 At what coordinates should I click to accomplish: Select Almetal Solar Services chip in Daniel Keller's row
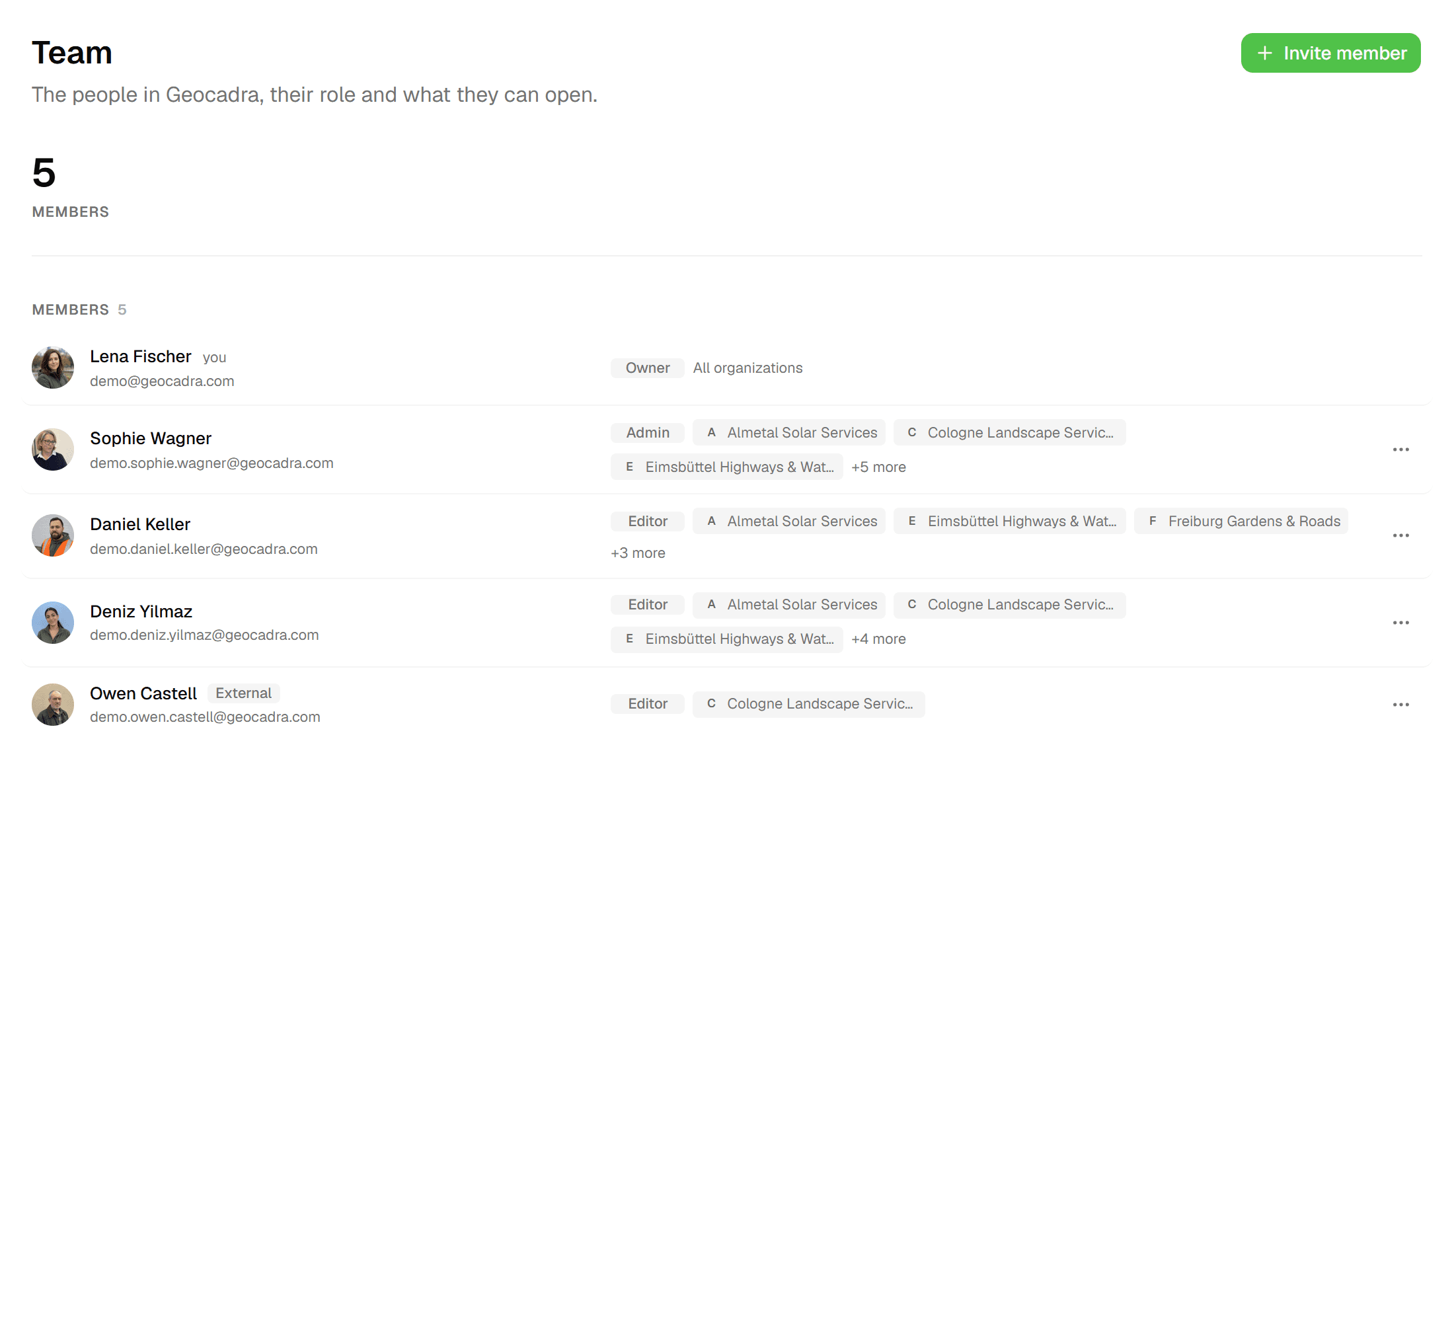tap(788, 521)
